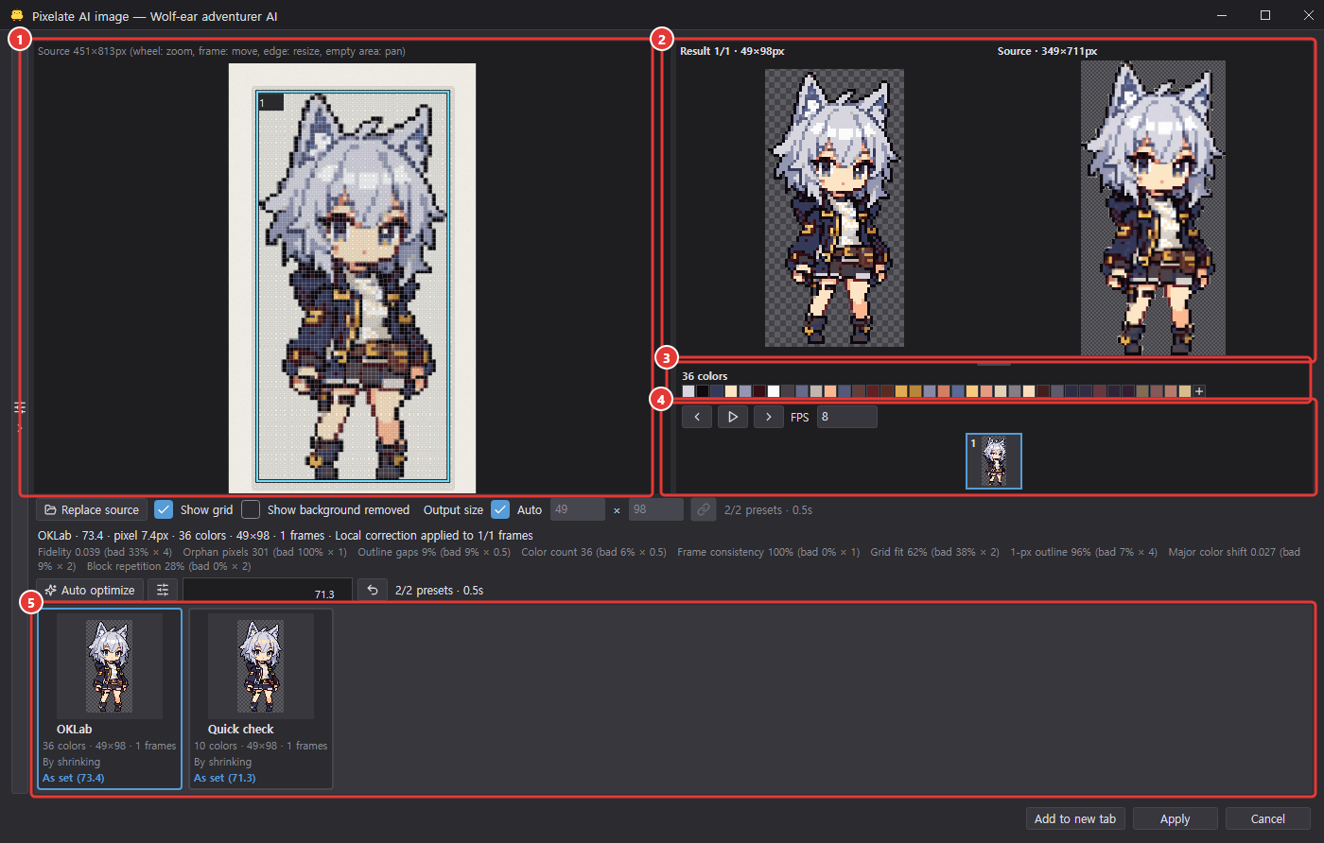Viewport: 1324px width, 843px height.
Task: Click the score field showing 71.3
Action: click(x=268, y=591)
